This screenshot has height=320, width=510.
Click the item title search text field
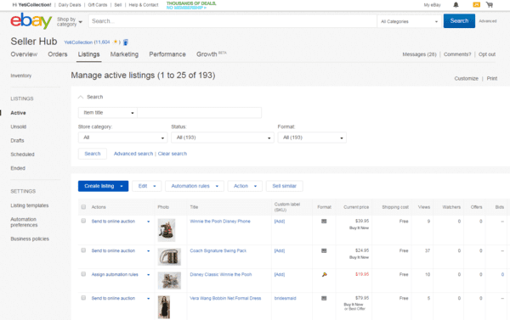point(200,113)
